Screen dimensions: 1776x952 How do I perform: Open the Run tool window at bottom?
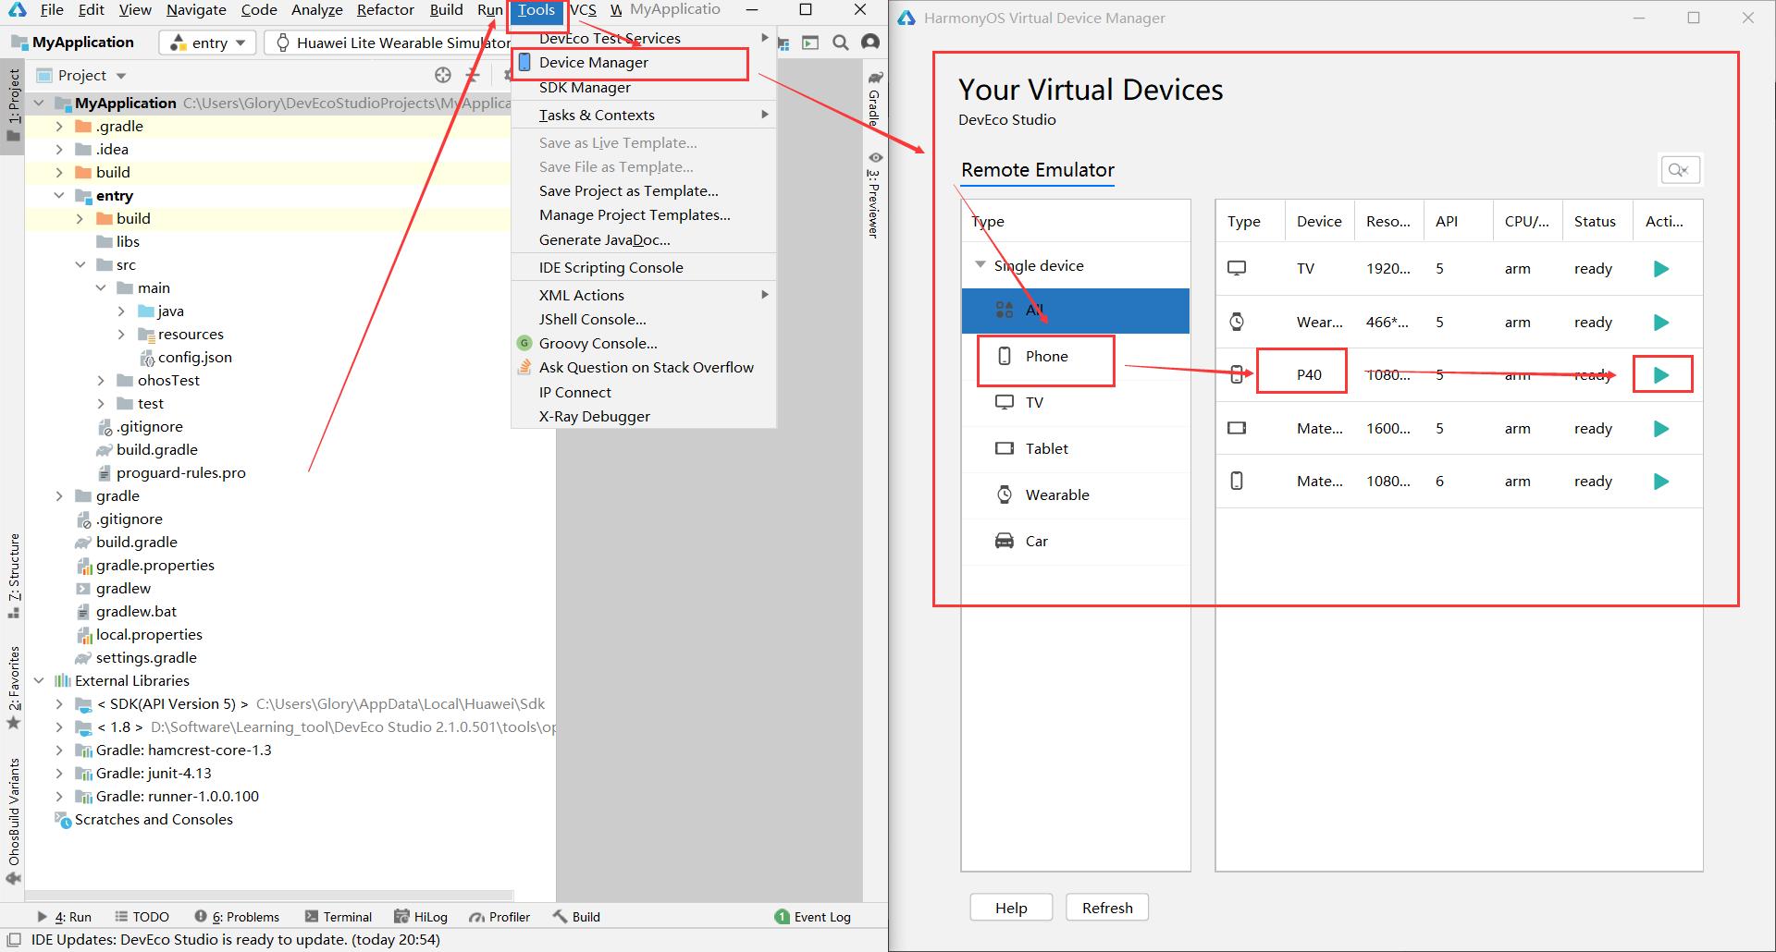(65, 917)
